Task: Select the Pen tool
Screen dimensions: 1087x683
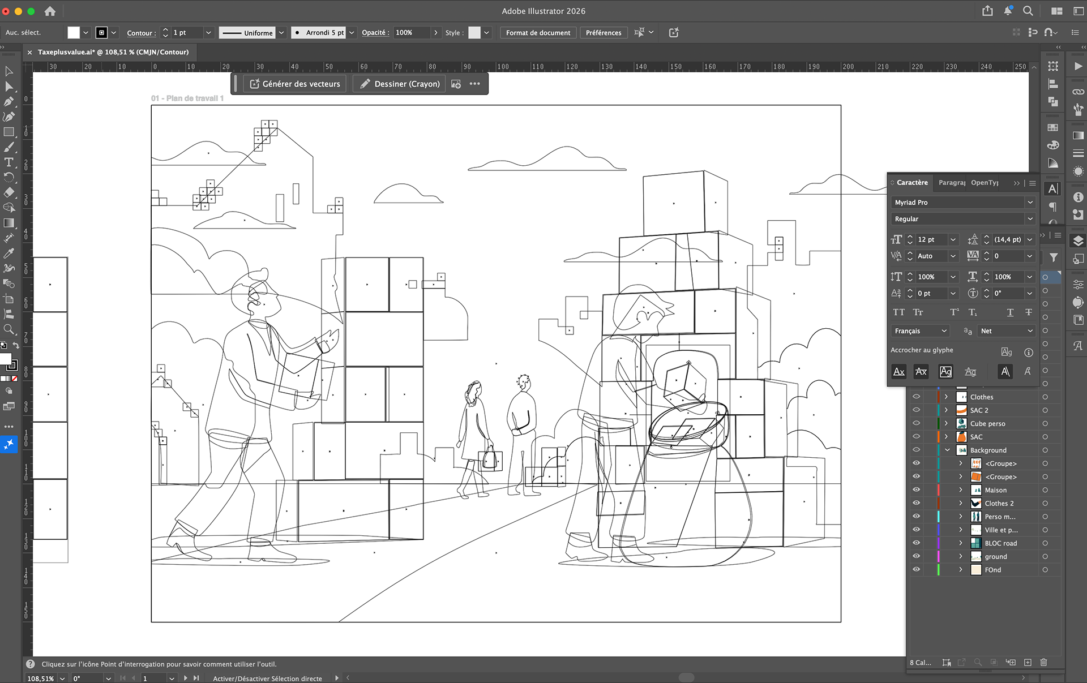Action: (x=8, y=102)
